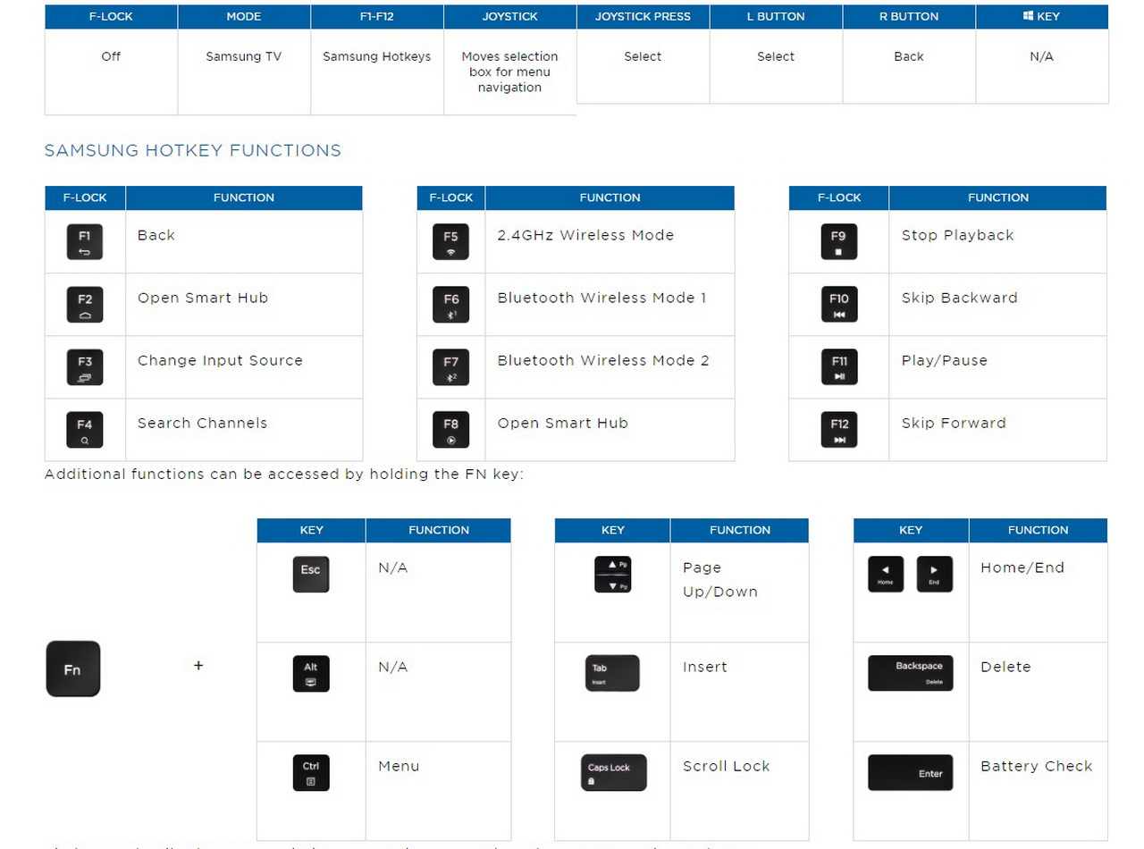Click 'Off' under the F-LOCK header
The image size is (1144, 849).
[x=111, y=56]
